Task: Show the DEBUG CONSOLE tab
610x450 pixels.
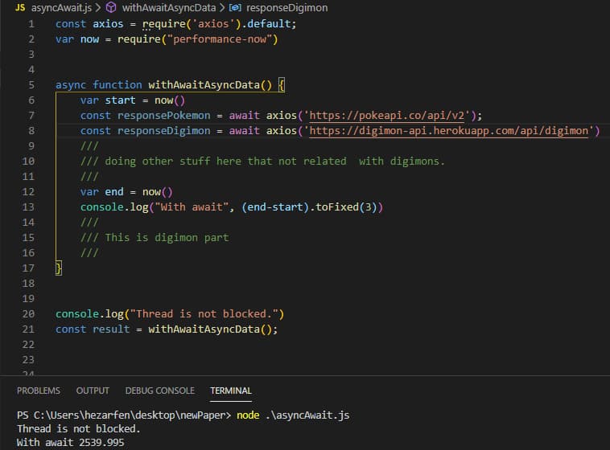Action: click(x=159, y=391)
